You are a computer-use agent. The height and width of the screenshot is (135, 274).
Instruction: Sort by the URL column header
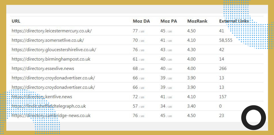[16, 21]
